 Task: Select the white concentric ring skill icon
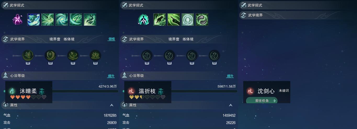188,20
